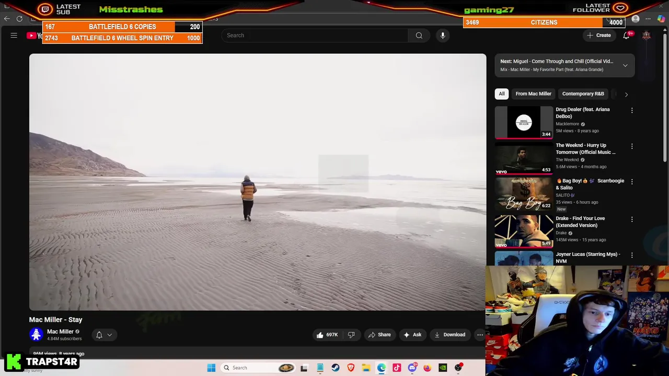Dislike the Mac Miller Stay video
This screenshot has width=669, height=376.
(351, 335)
